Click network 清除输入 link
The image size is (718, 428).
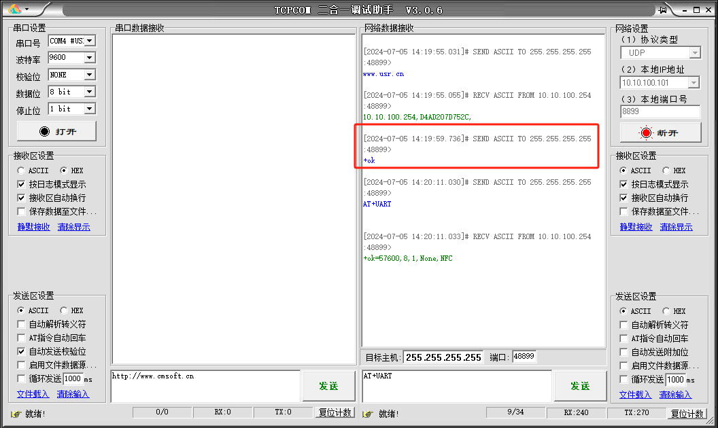675,395
